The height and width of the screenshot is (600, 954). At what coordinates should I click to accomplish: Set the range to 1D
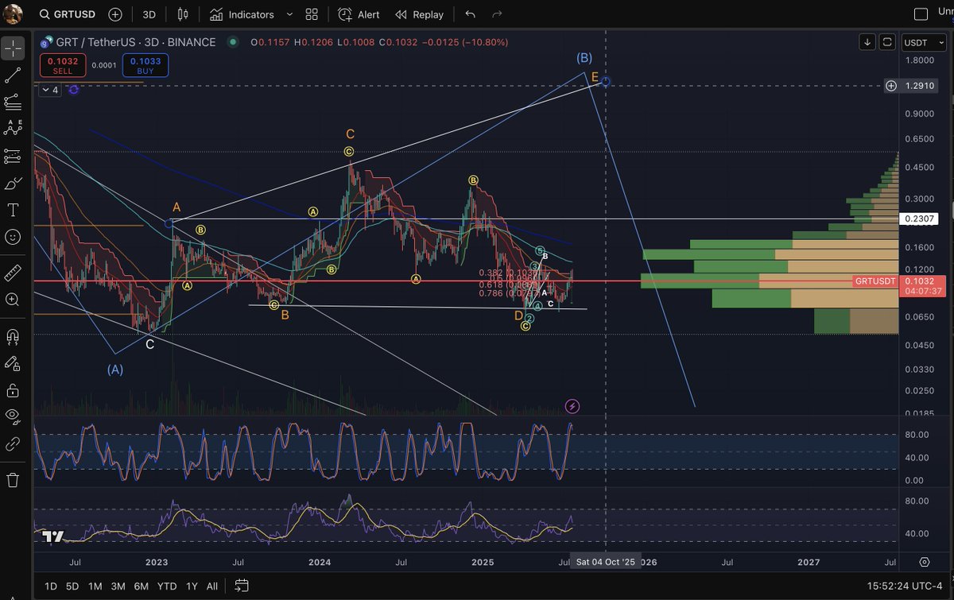coord(50,586)
